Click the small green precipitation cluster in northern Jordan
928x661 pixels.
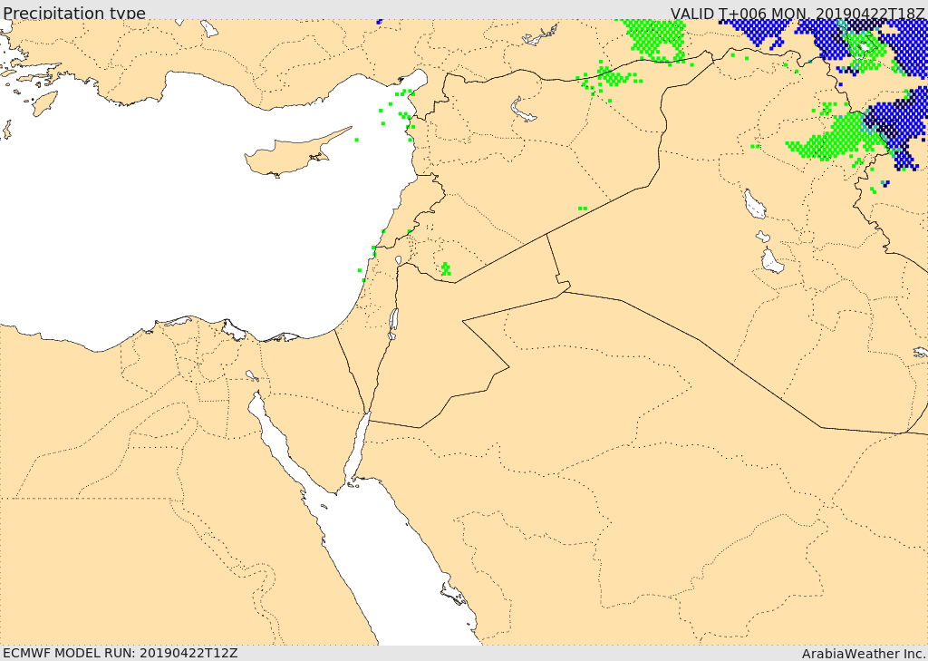point(446,269)
